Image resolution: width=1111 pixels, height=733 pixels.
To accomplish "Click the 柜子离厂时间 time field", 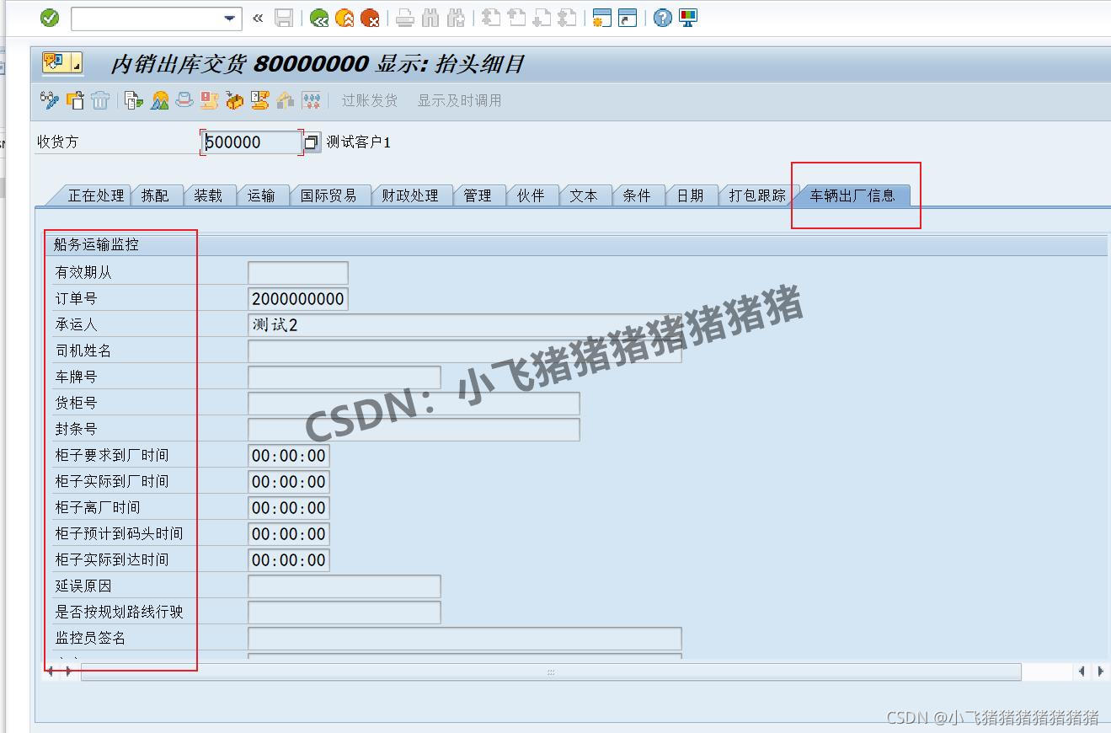I will coord(288,508).
